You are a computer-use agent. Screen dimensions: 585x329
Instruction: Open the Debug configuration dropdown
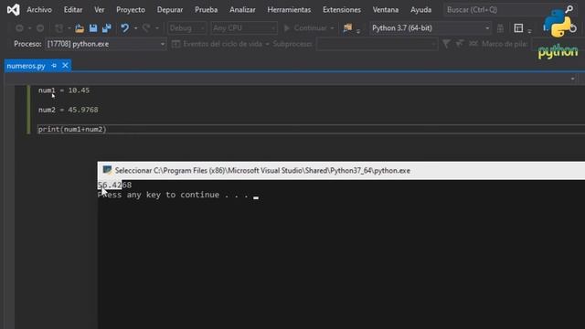(x=186, y=28)
